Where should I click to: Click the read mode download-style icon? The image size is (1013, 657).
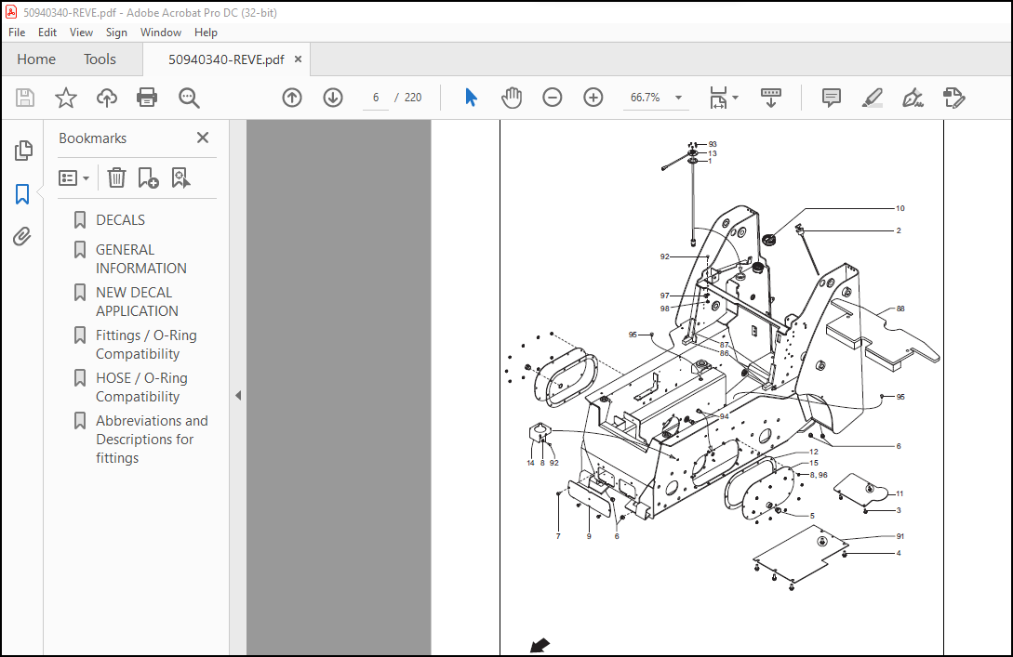click(x=771, y=98)
